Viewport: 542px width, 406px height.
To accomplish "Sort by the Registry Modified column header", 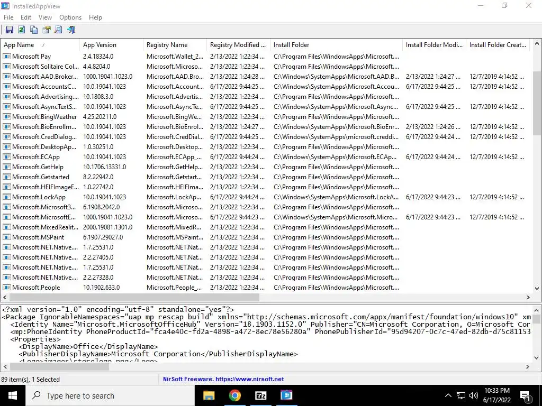I will 239,45.
